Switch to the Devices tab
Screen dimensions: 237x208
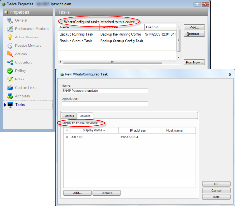(85, 116)
